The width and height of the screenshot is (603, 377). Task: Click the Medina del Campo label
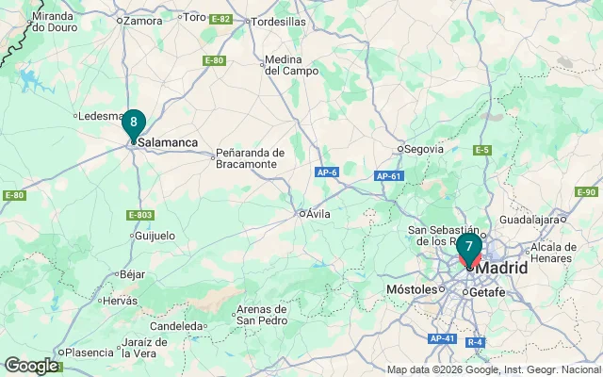(x=291, y=65)
